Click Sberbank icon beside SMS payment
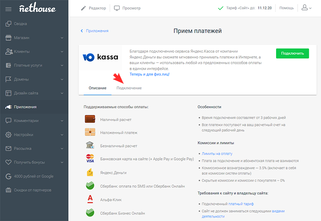The image size is (321, 221). point(90,186)
